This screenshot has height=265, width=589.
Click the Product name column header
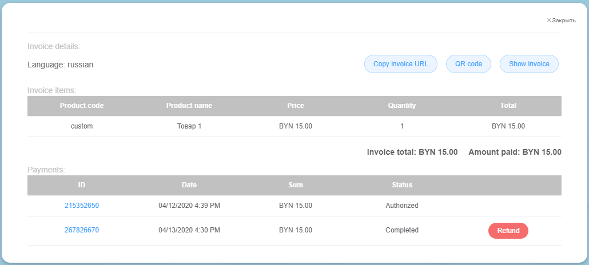pyautogui.click(x=189, y=106)
